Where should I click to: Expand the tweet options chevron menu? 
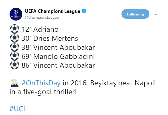coord(156,14)
